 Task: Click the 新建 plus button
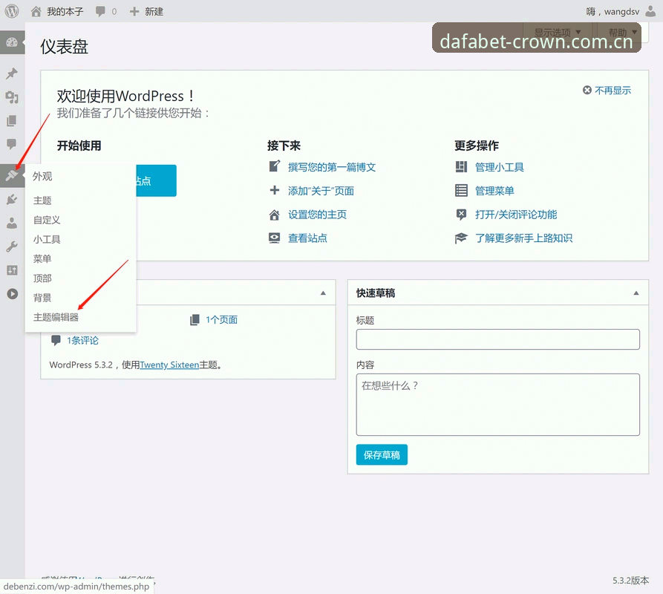pyautogui.click(x=146, y=11)
